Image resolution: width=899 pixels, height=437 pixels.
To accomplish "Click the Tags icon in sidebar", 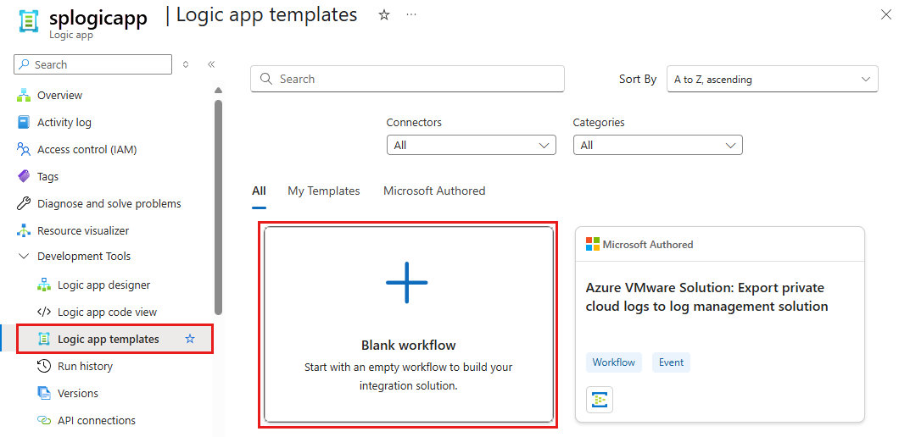I will (24, 176).
